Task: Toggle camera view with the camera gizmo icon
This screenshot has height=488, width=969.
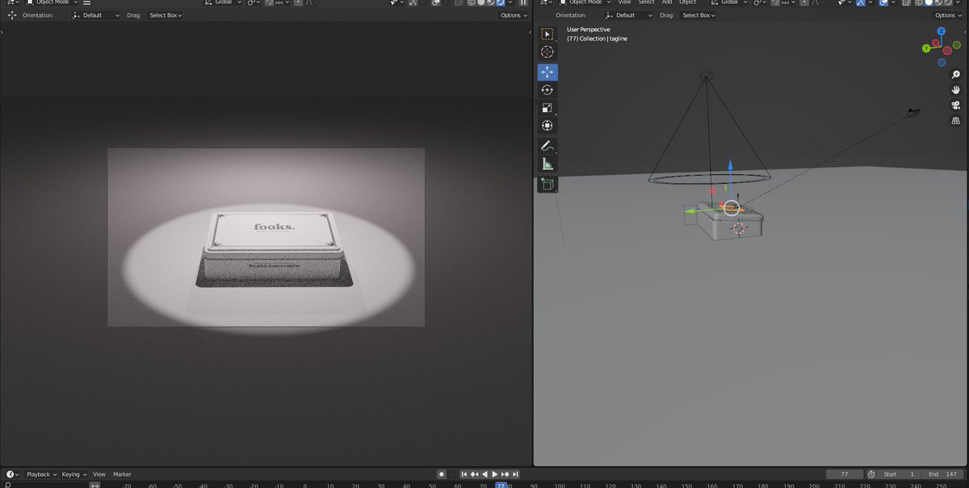Action: (x=955, y=105)
